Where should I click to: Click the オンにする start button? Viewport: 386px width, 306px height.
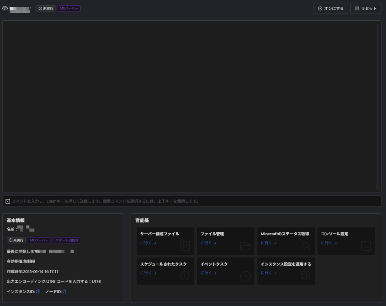(331, 8)
